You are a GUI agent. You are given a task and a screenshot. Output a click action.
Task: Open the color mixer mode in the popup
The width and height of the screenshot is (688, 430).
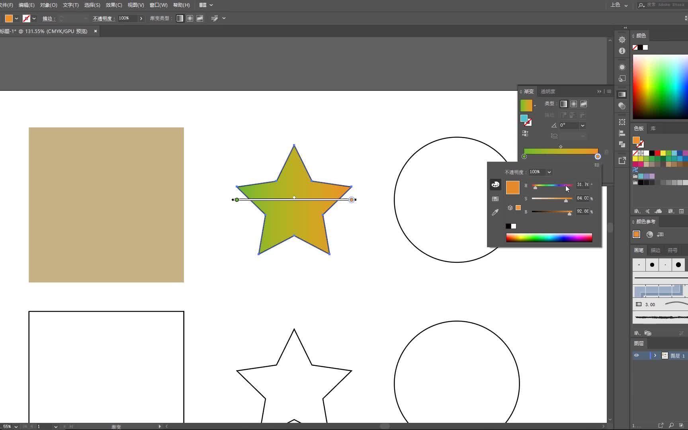495,184
